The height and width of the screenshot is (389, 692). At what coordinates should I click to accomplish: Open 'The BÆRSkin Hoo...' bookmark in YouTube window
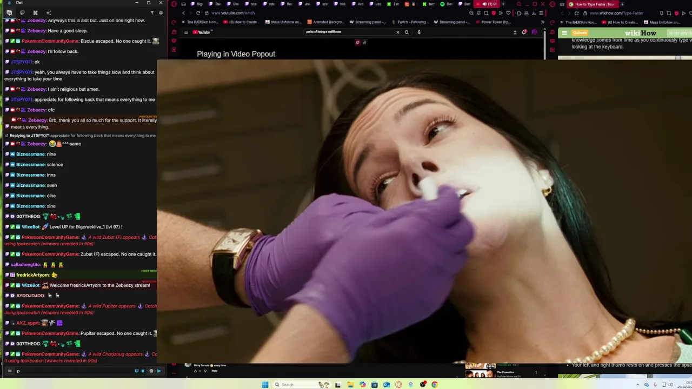[x=199, y=22]
